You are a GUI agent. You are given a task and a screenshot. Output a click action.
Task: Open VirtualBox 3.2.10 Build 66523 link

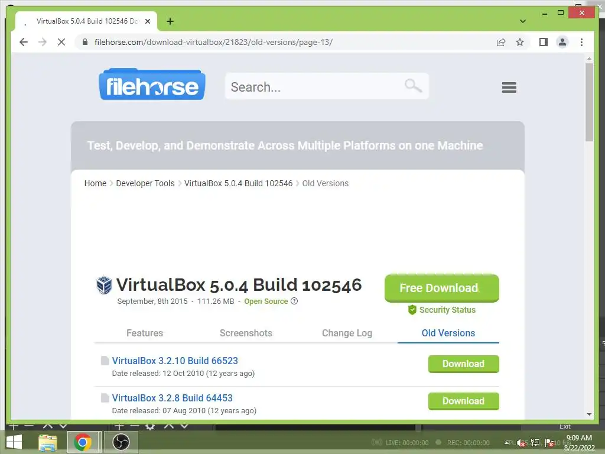point(175,361)
